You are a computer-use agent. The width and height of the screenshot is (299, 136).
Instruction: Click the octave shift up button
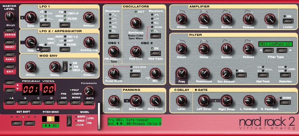30,123
